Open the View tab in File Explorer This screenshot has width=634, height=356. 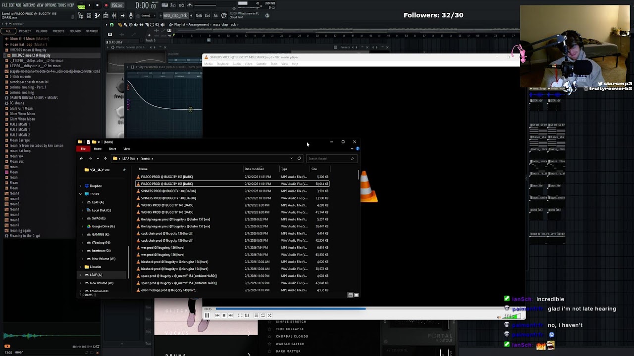coord(127,149)
